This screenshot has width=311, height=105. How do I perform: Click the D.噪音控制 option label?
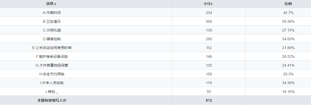52,39
